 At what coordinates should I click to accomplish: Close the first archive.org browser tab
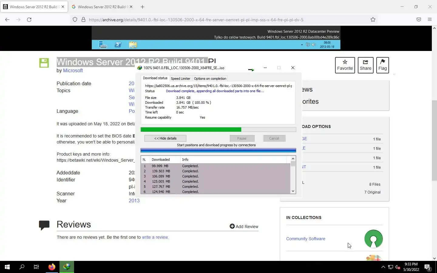click(63, 7)
